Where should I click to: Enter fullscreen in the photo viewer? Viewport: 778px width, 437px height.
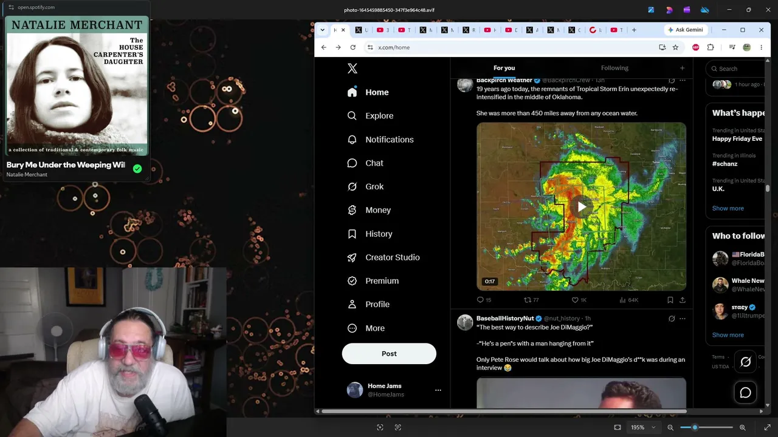[x=767, y=427]
